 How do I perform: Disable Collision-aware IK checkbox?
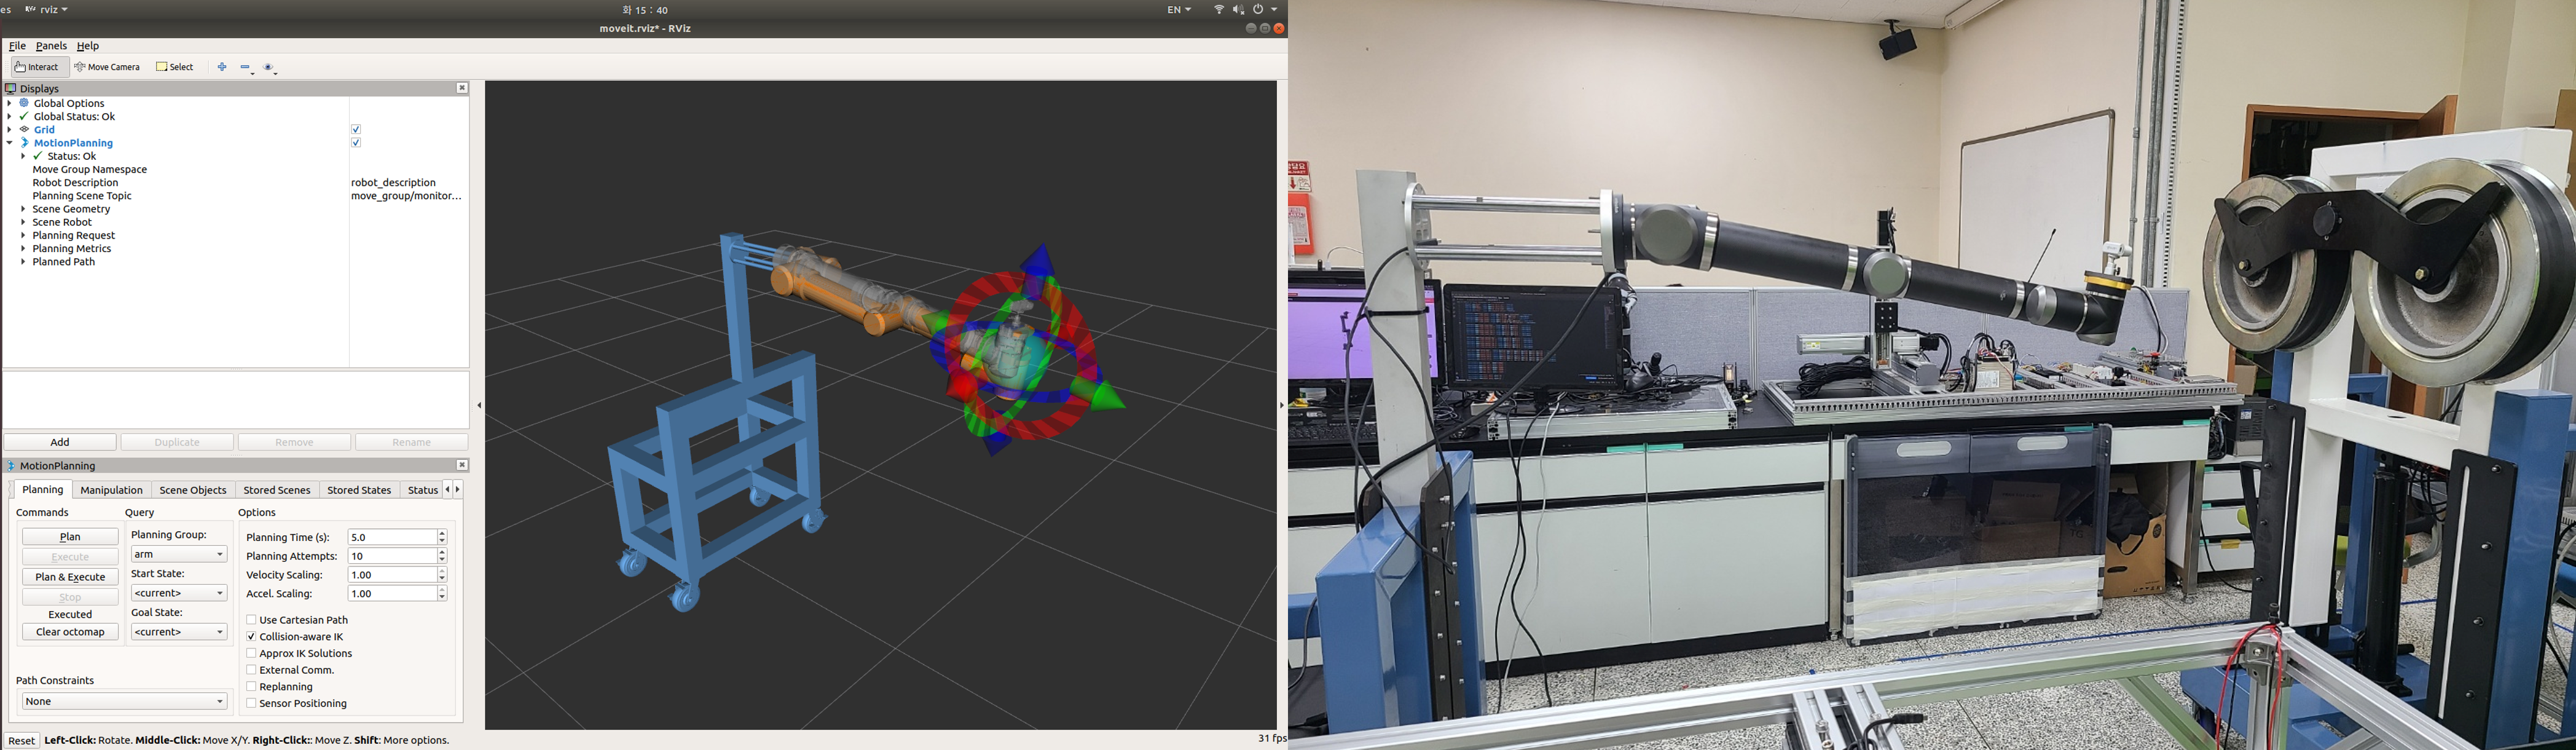[251, 637]
